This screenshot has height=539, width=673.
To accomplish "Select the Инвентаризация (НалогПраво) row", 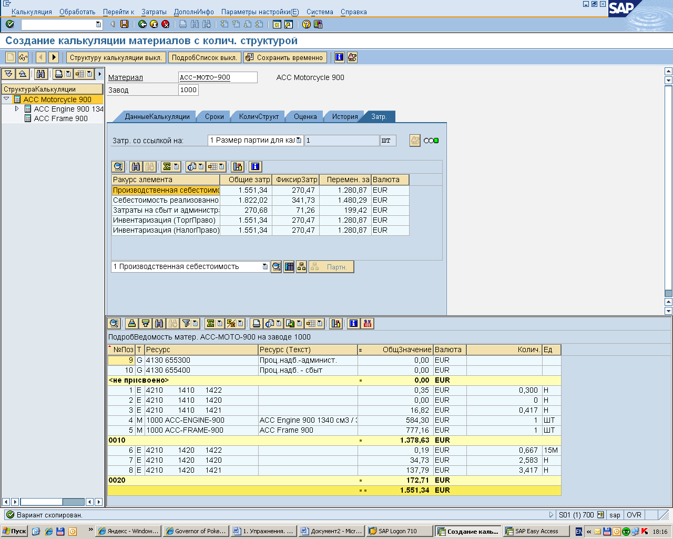I will pos(260,230).
